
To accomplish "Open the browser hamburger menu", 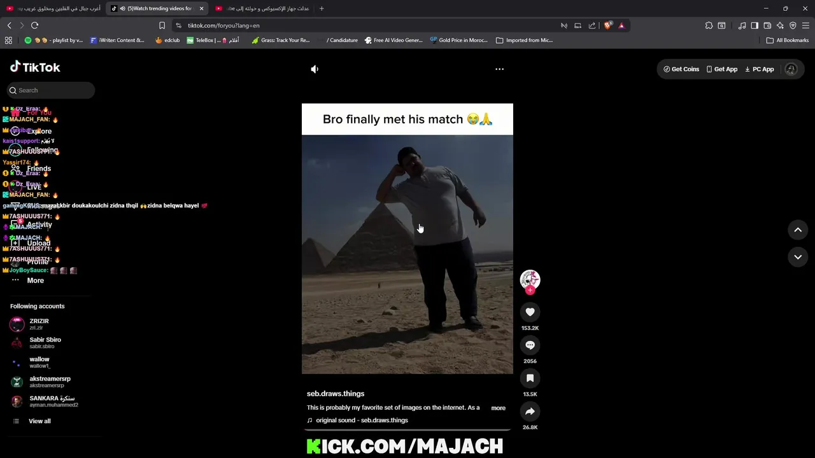I will tap(805, 25).
